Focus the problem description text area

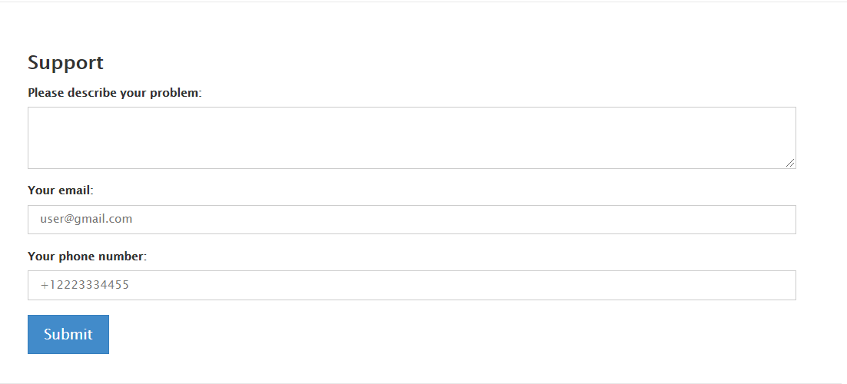pos(412,137)
